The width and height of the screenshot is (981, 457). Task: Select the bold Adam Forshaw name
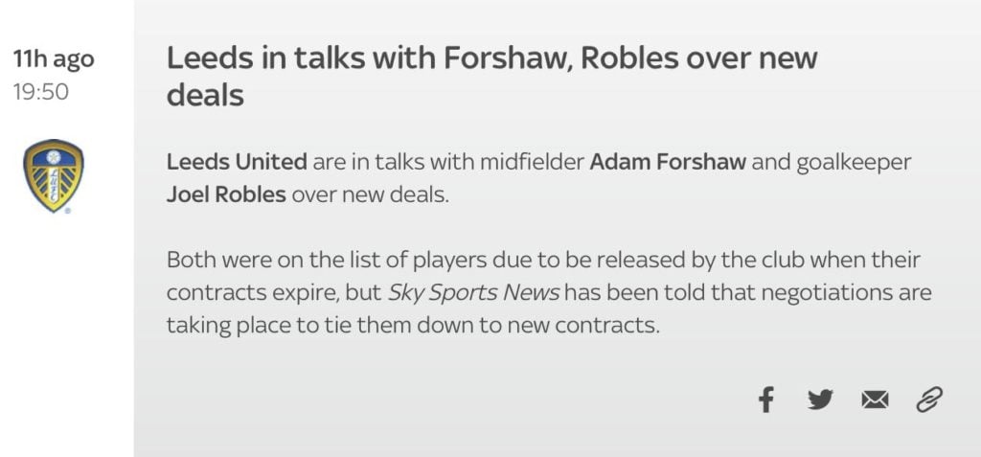668,162
